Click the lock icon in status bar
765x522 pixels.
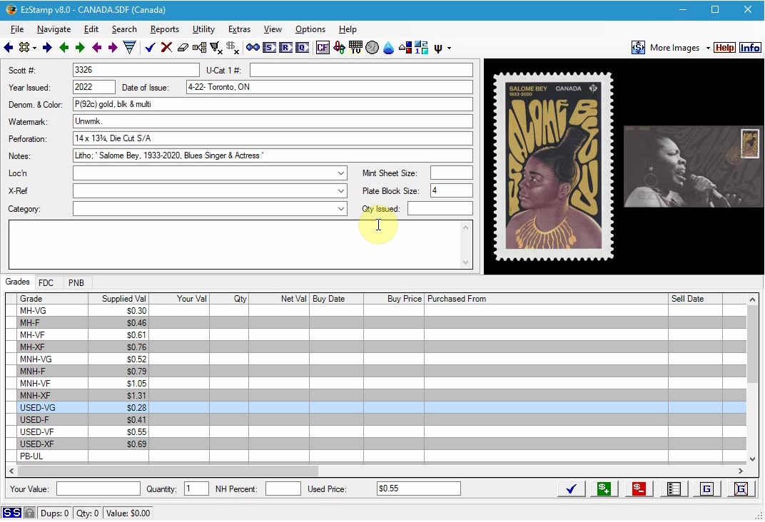(30, 513)
